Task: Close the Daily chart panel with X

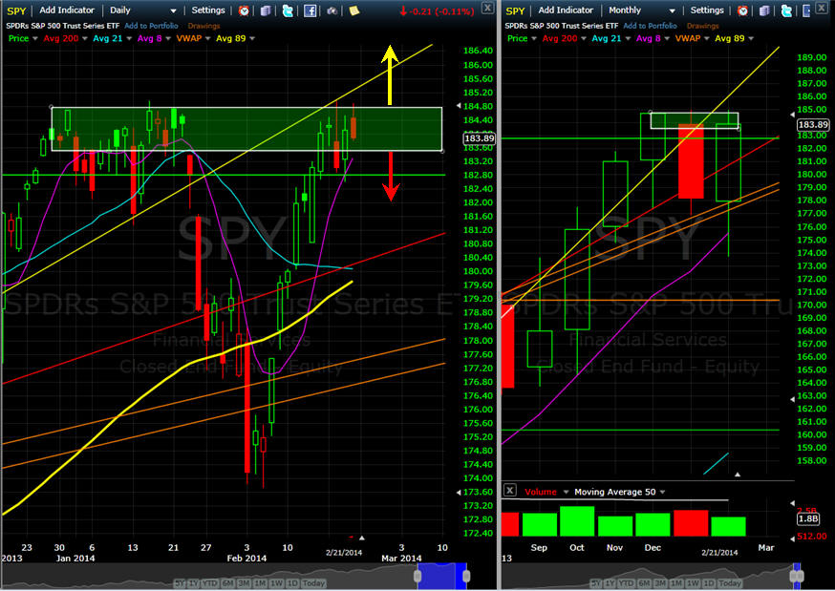Action: tap(487, 8)
